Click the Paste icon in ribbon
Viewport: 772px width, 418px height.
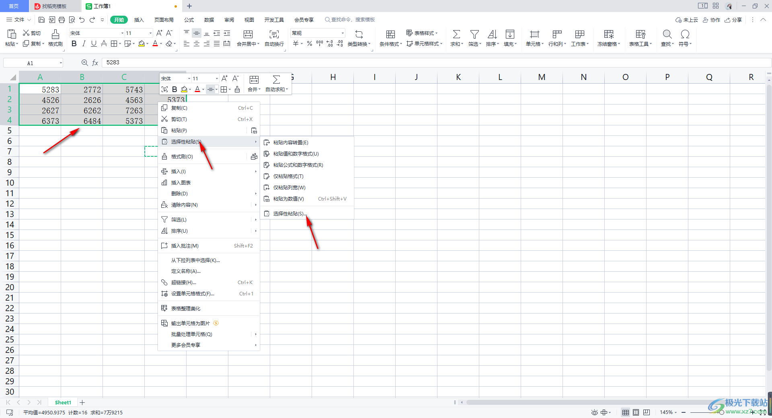[x=12, y=34]
